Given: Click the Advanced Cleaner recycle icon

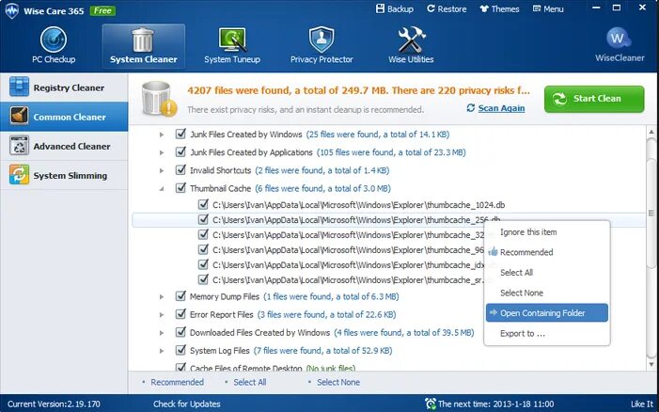Looking at the screenshot, I should 20,146.
